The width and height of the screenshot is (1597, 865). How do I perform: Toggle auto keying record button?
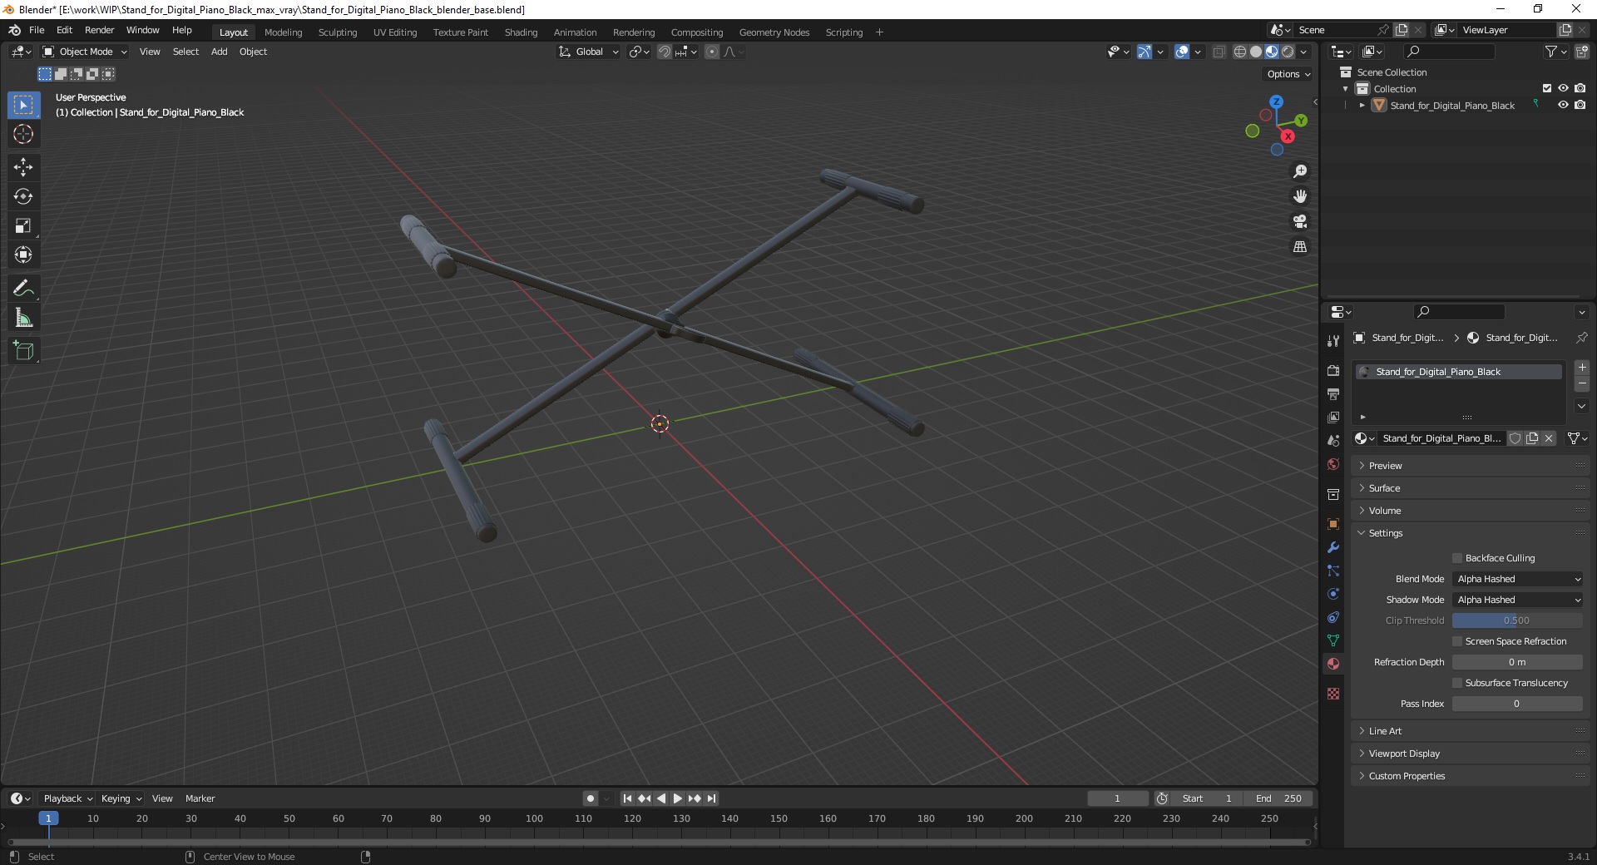(591, 798)
